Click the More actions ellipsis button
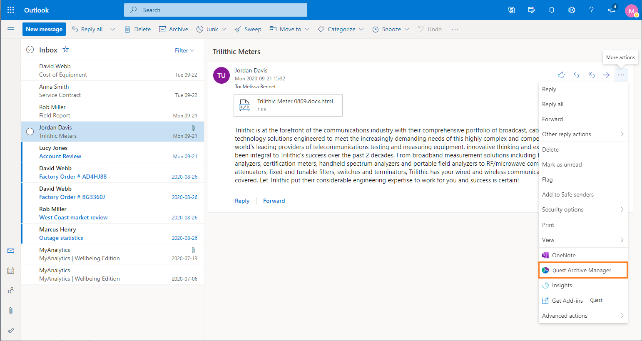The width and height of the screenshot is (642, 341). (621, 75)
